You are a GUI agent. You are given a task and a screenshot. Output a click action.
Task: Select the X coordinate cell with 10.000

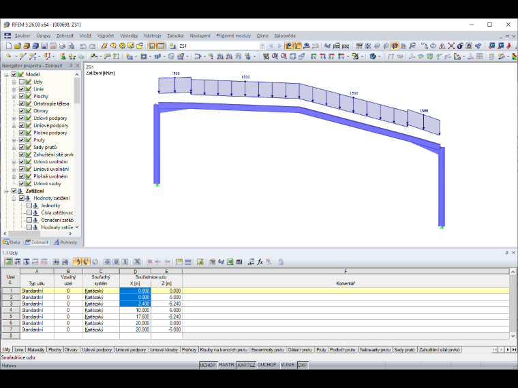[136, 310]
